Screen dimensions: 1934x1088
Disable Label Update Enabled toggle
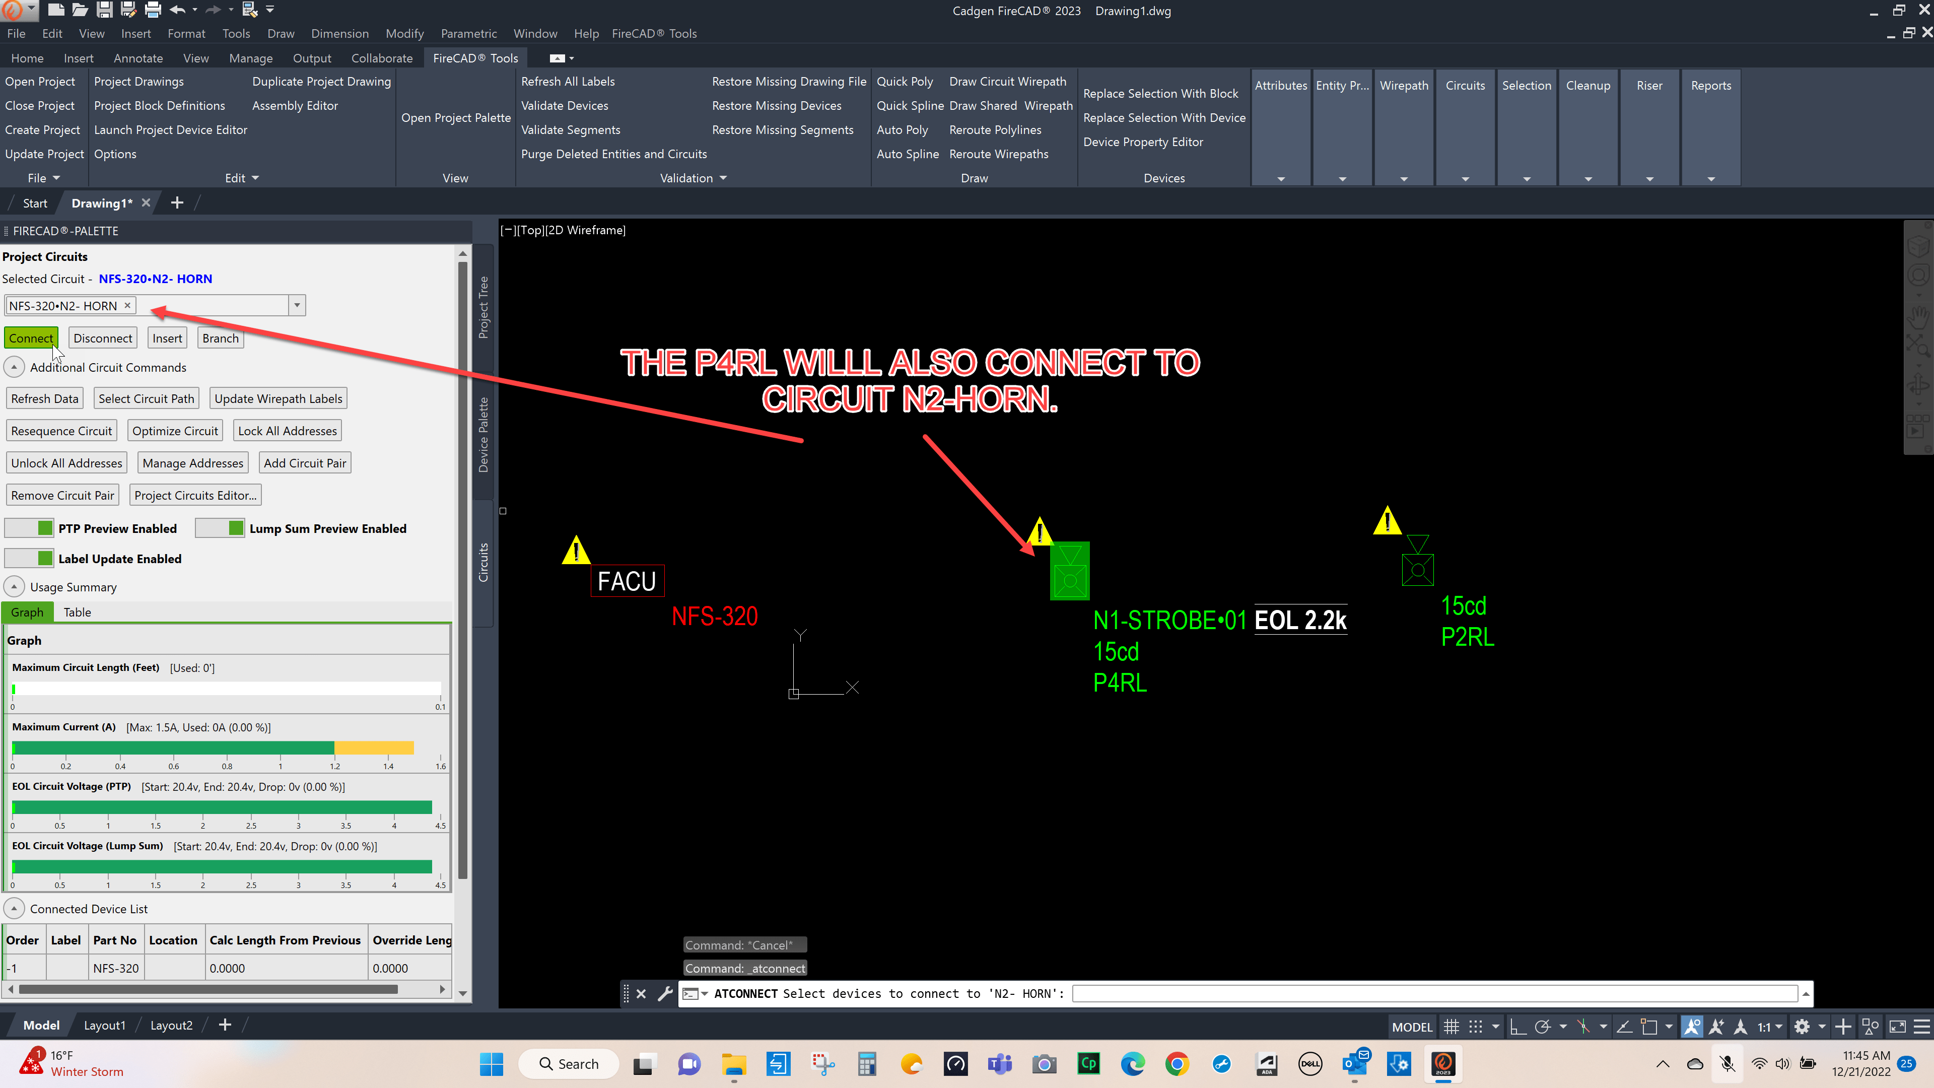click(29, 558)
